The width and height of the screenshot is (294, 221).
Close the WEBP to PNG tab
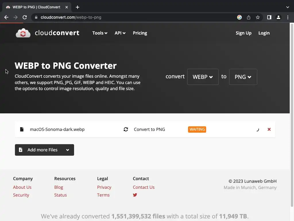point(67,7)
